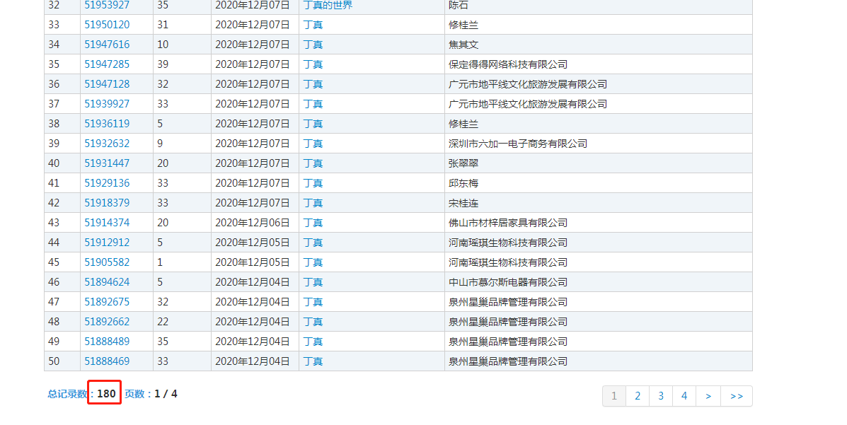
Task: Open 丁真 trademark link in row 44
Action: 313,243
